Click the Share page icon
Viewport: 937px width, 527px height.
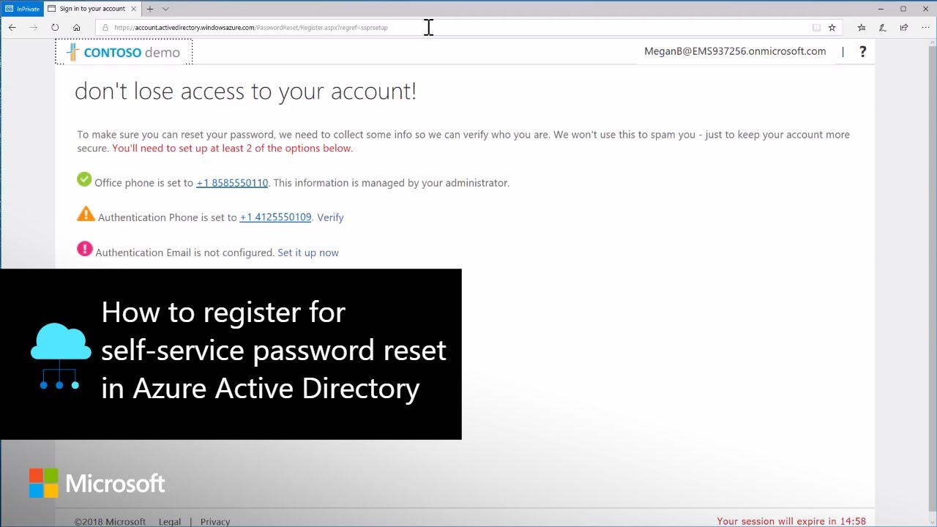(x=904, y=28)
